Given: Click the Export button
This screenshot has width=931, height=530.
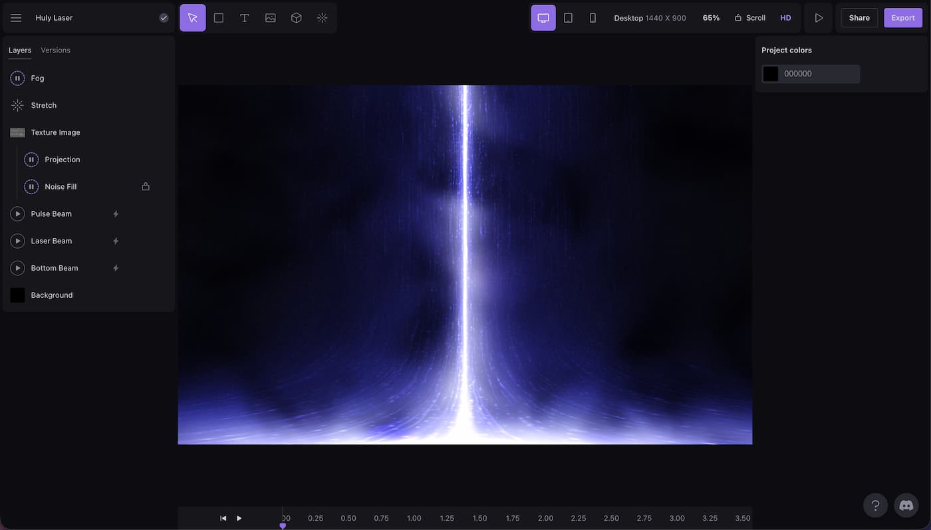Looking at the screenshot, I should [x=902, y=18].
